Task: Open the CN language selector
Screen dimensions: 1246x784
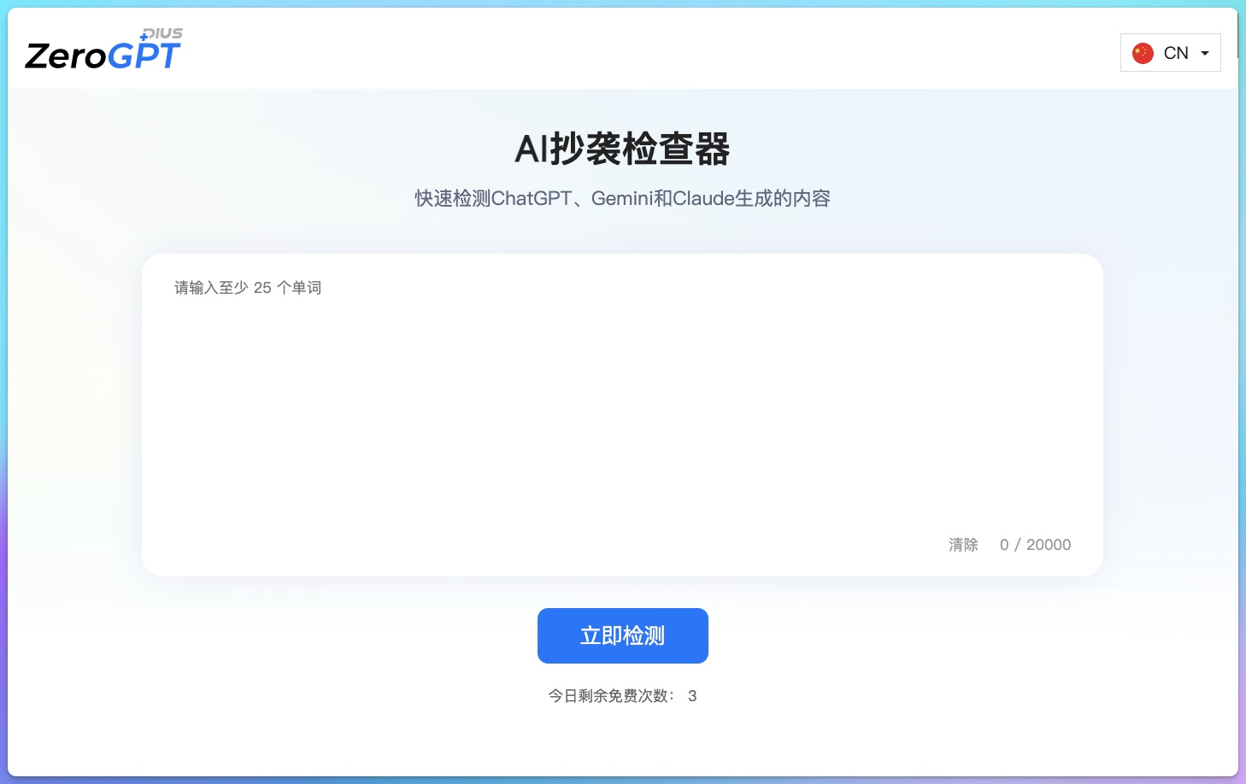Action: (1170, 53)
